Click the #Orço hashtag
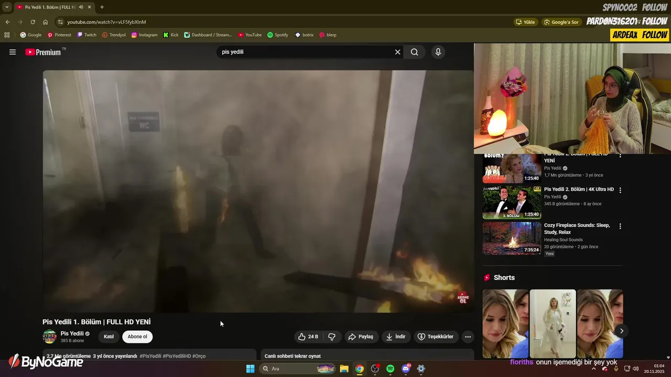This screenshot has width=671, height=377. 199,356
